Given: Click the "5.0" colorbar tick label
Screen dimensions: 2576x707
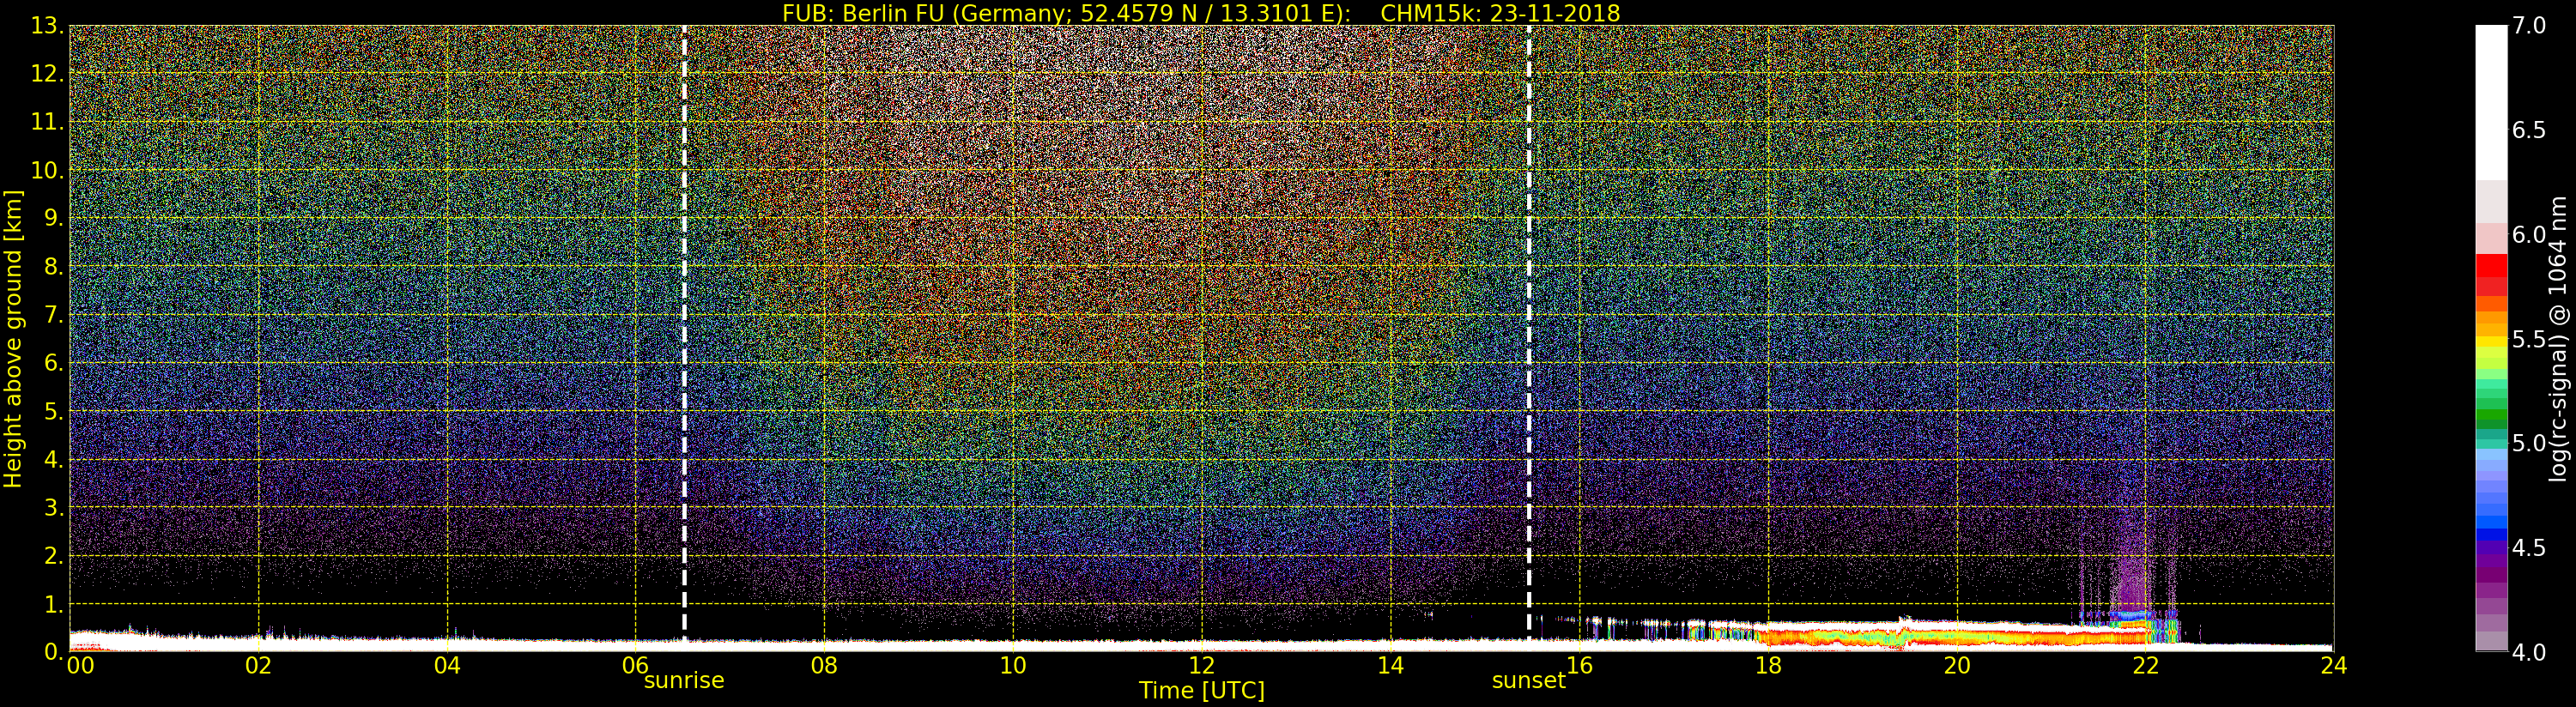Looking at the screenshot, I should 2529,443.
